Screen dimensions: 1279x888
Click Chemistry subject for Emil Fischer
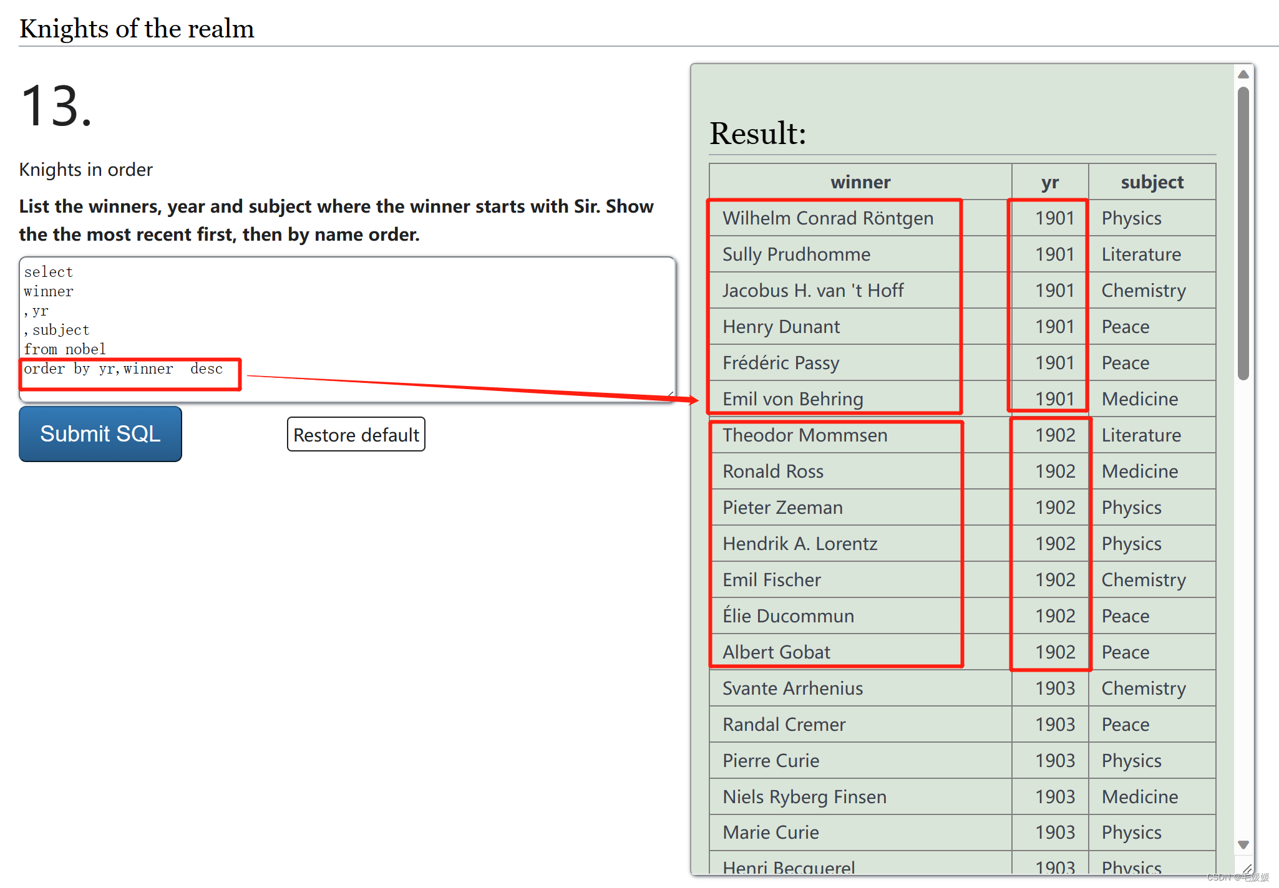[x=1143, y=580]
